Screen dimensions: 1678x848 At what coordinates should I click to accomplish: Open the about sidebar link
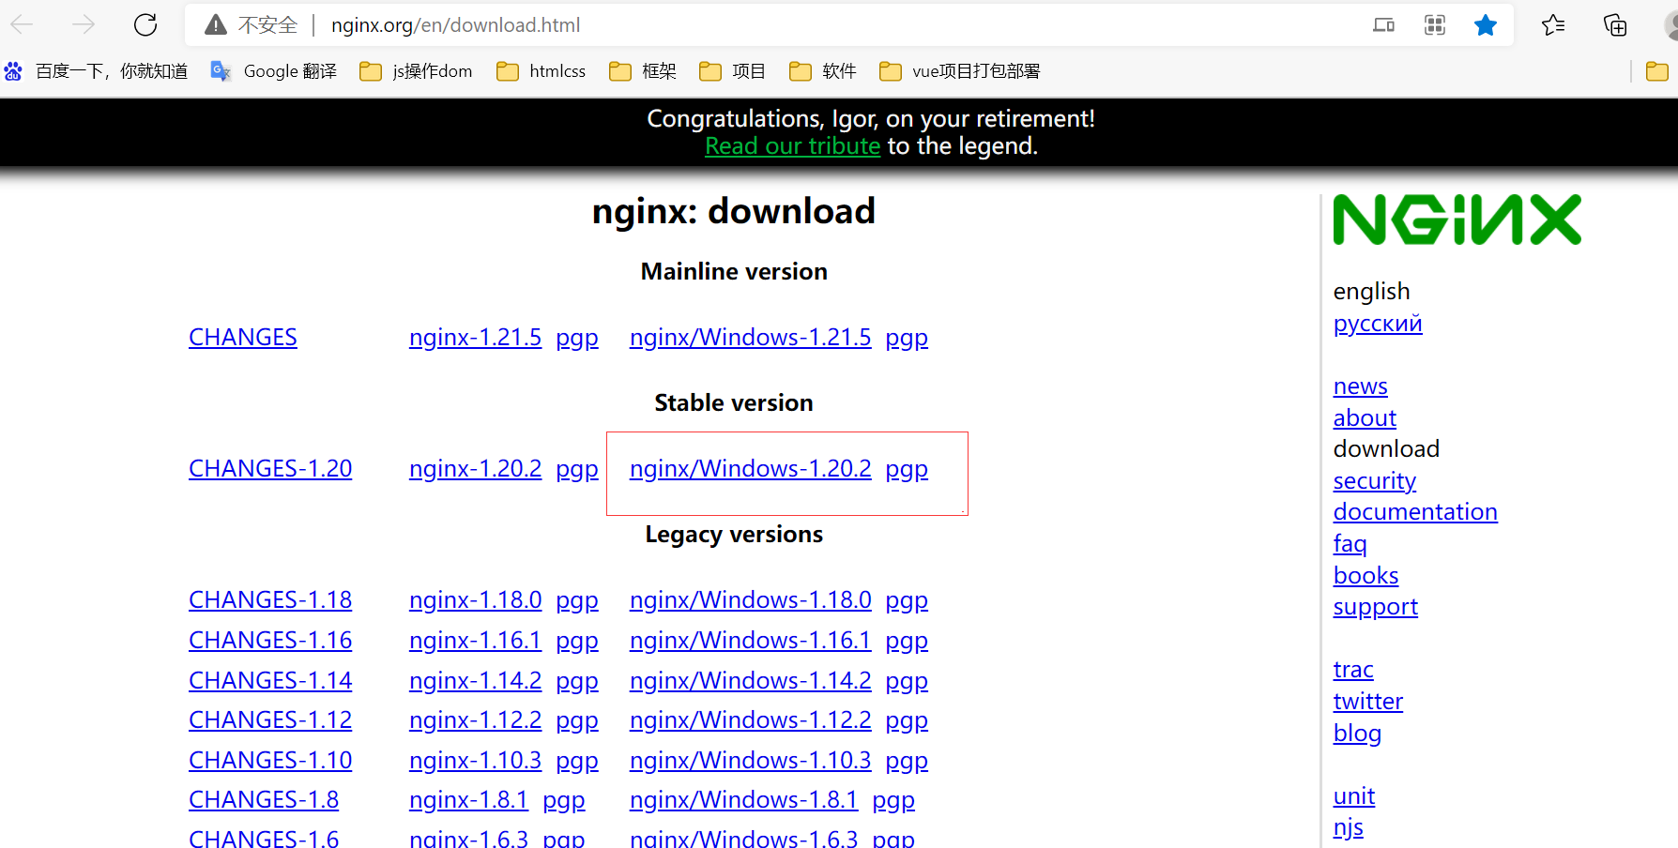pyautogui.click(x=1365, y=418)
